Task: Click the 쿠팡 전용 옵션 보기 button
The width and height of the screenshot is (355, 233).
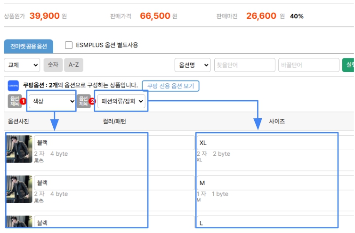Action: point(171,86)
